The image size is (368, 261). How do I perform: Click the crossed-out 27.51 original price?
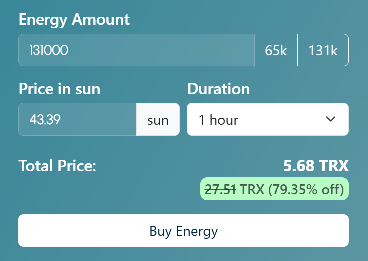pyautogui.click(x=221, y=189)
